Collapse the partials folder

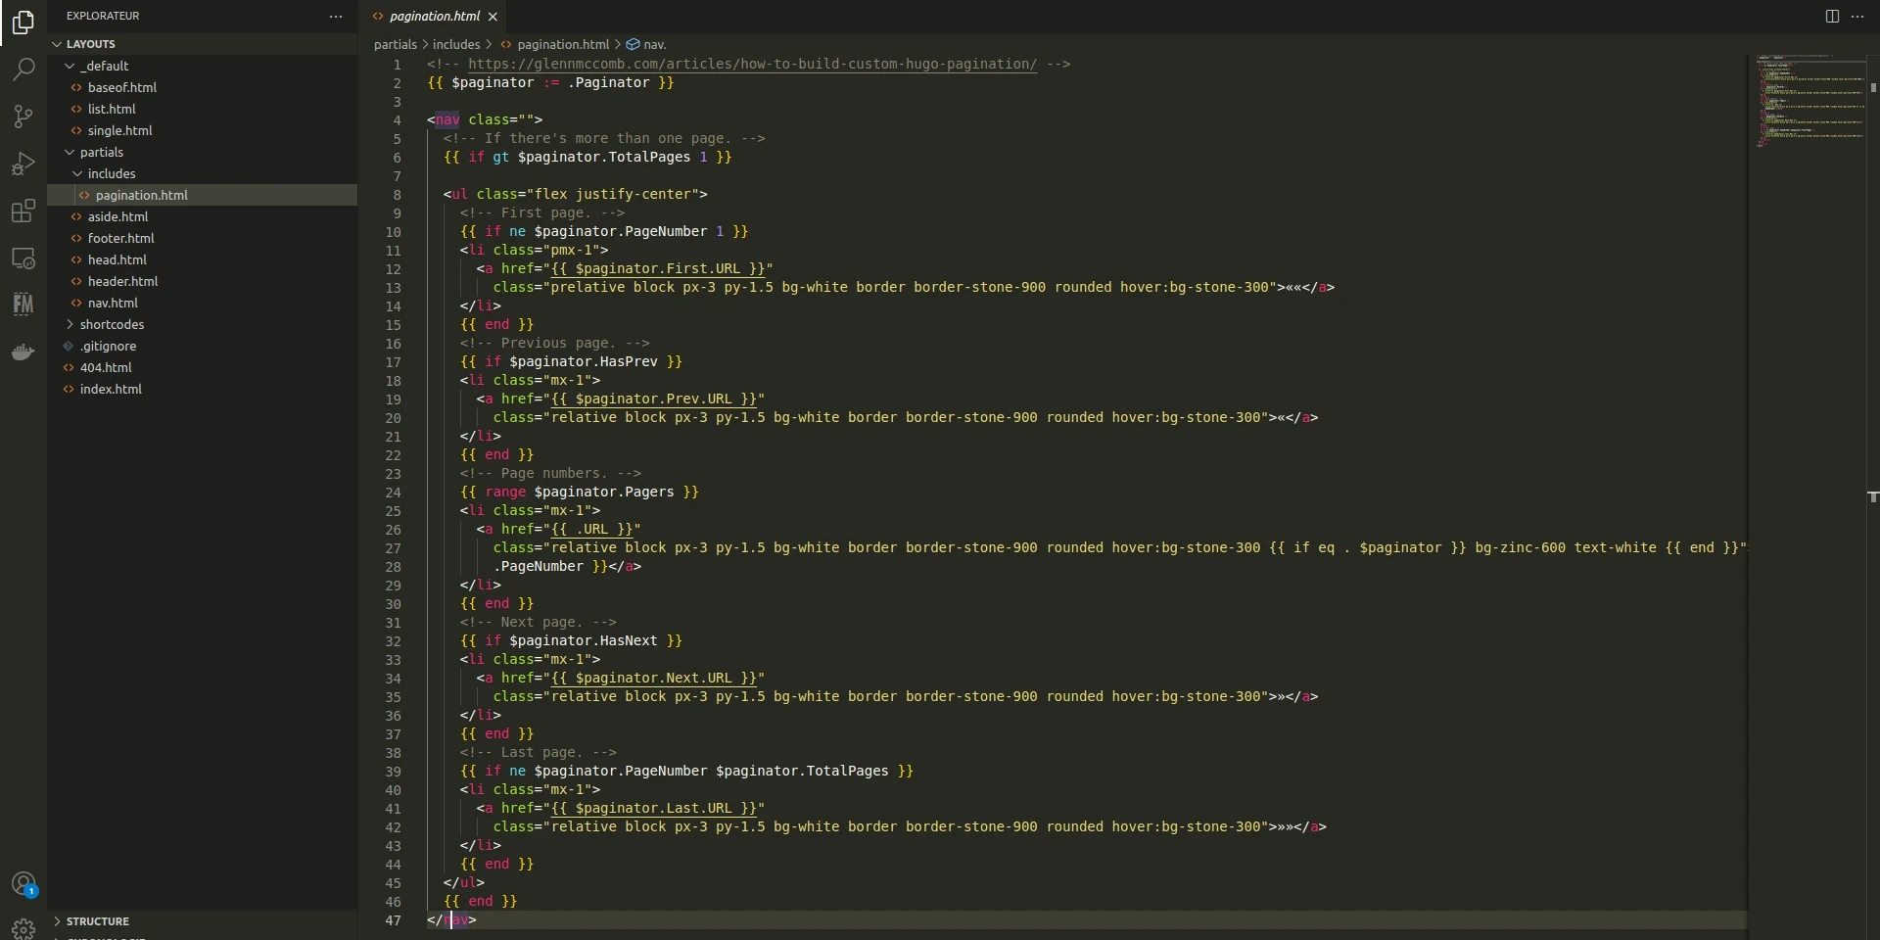coord(203,152)
